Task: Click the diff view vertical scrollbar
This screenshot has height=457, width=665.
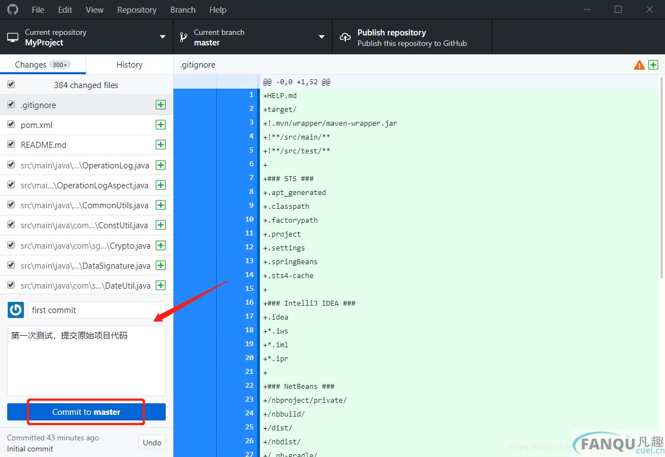Action: pos(661,177)
